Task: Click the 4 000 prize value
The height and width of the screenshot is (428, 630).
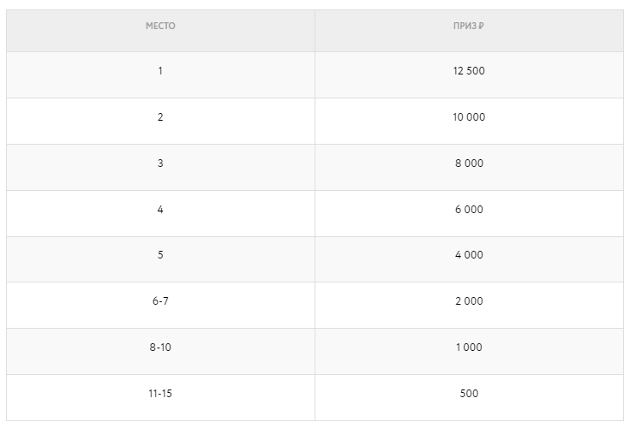Action: click(469, 255)
